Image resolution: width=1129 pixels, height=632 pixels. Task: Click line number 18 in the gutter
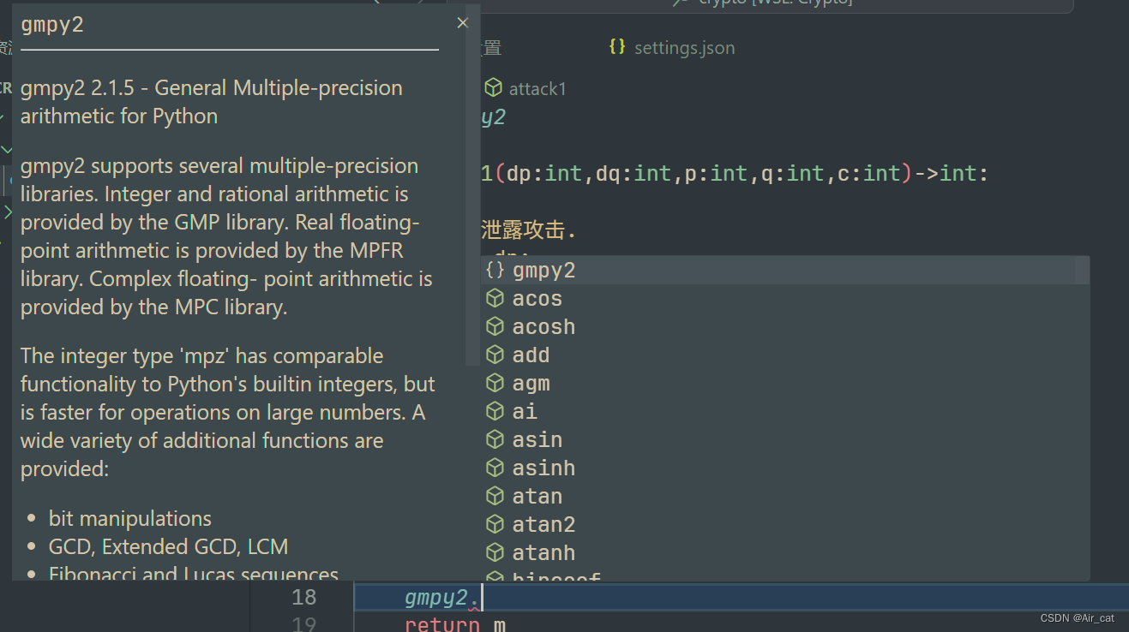pos(304,597)
